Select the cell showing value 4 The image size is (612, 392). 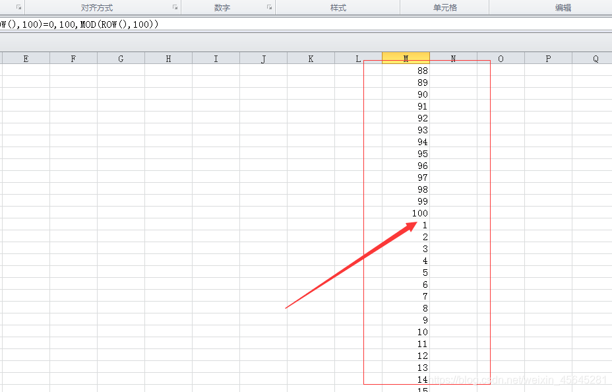tap(406, 260)
